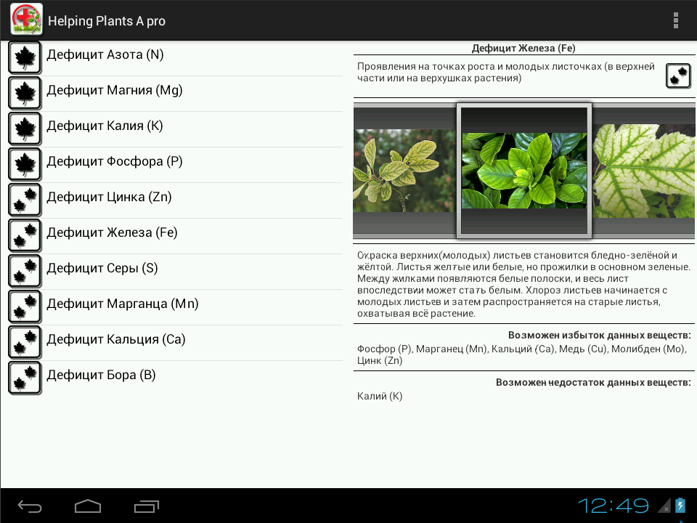Tap the Дефицит Железа (Fe) detail heading

click(x=523, y=48)
